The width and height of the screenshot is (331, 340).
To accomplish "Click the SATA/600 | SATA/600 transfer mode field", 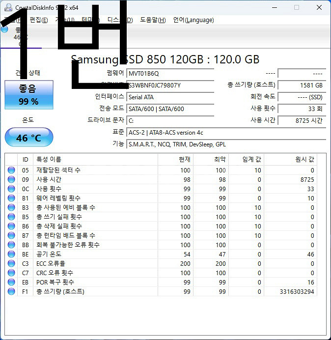I will coord(170,109).
